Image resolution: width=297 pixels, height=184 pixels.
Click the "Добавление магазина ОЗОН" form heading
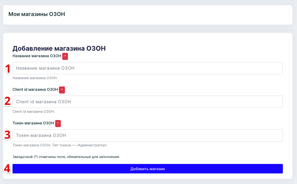tap(59, 49)
